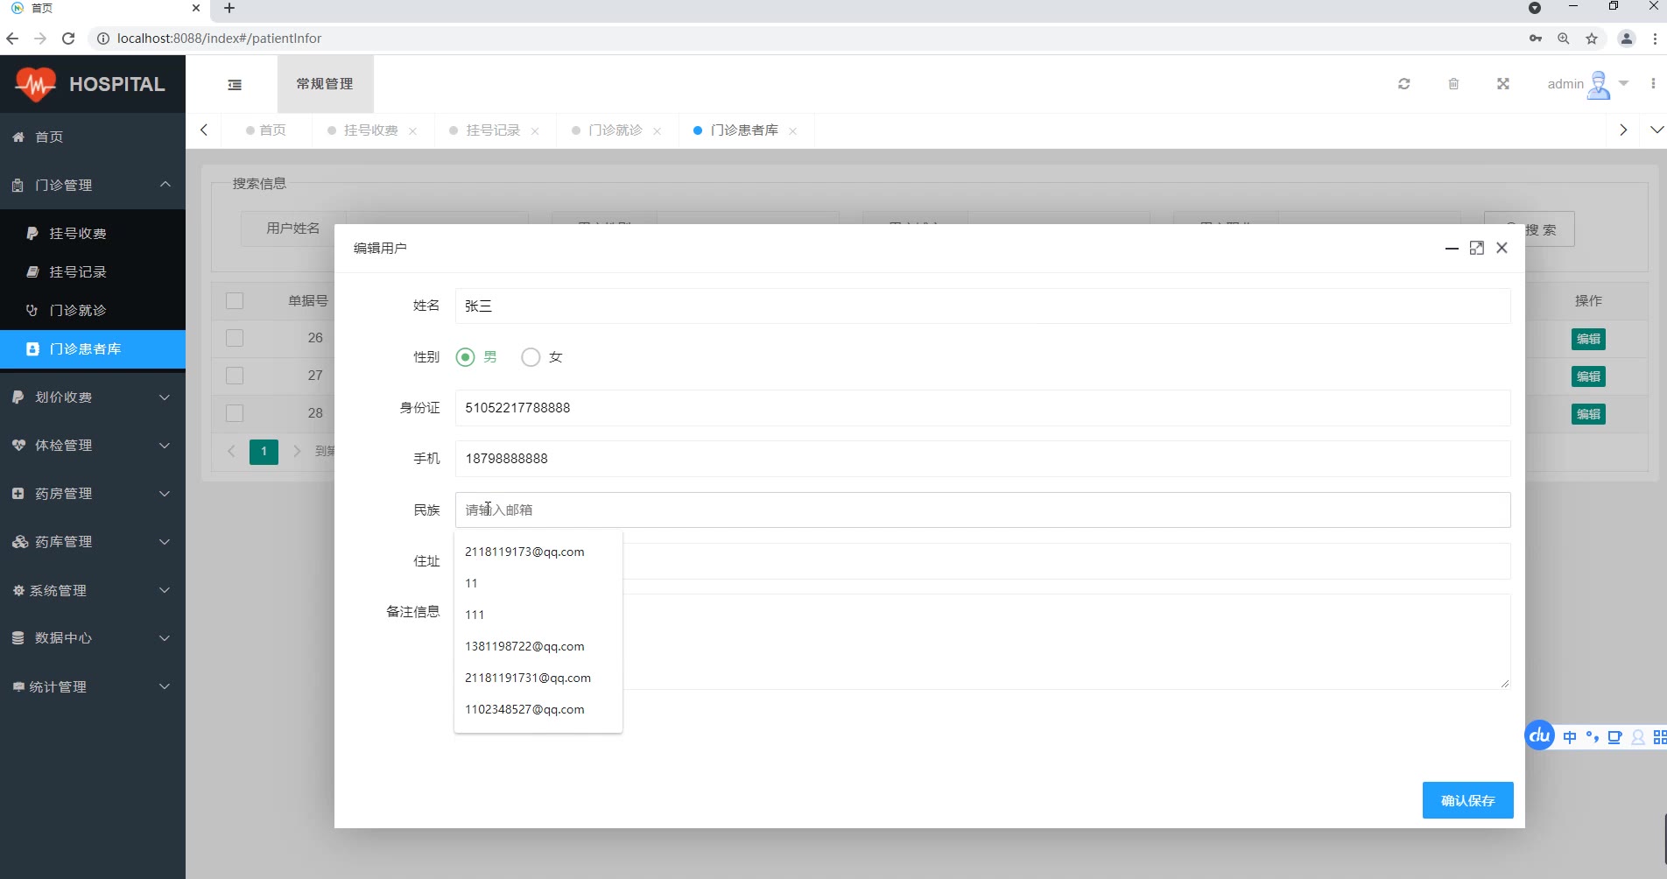This screenshot has height=879, width=1667.
Task: Select 门诊患者库 in the sidebar
Action: coord(93,349)
